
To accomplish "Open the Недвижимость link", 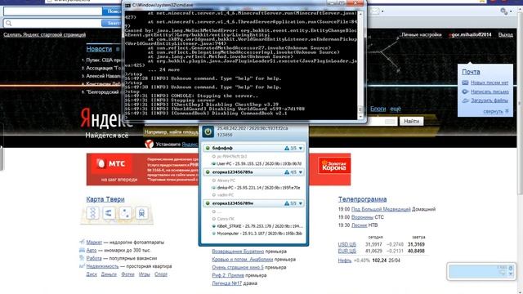I will pyautogui.click(x=102, y=266).
